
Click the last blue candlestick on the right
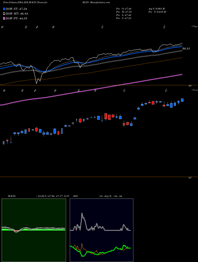tap(182, 100)
